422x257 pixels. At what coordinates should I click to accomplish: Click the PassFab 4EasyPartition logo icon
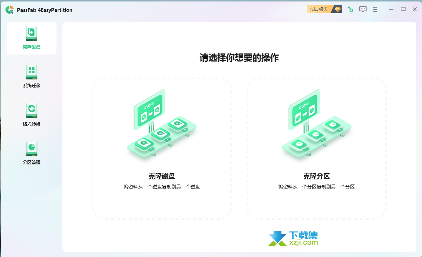tap(10, 10)
